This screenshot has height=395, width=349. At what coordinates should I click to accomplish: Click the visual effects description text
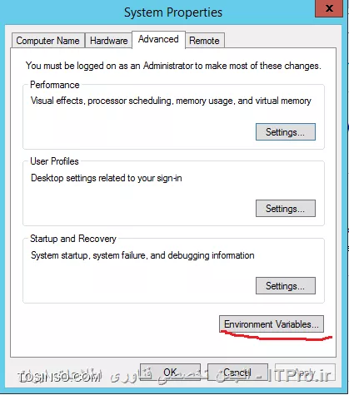click(x=171, y=101)
